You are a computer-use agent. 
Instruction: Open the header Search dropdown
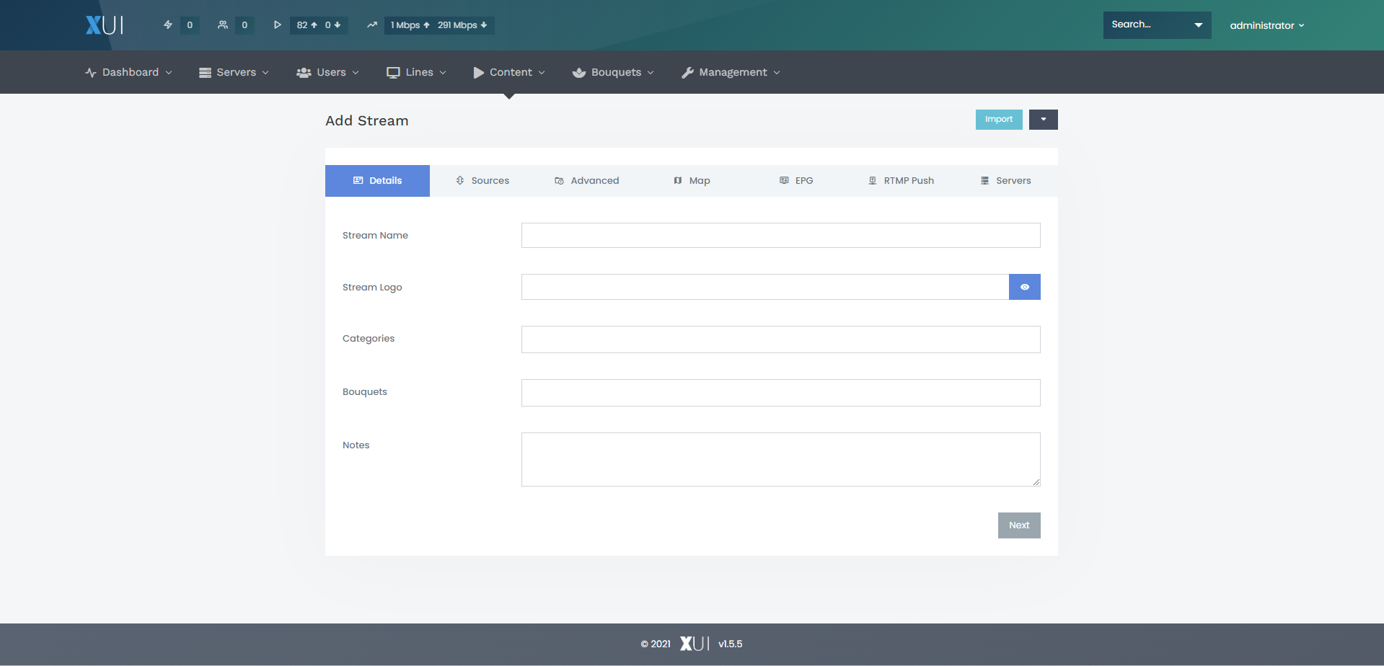pyautogui.click(x=1157, y=25)
